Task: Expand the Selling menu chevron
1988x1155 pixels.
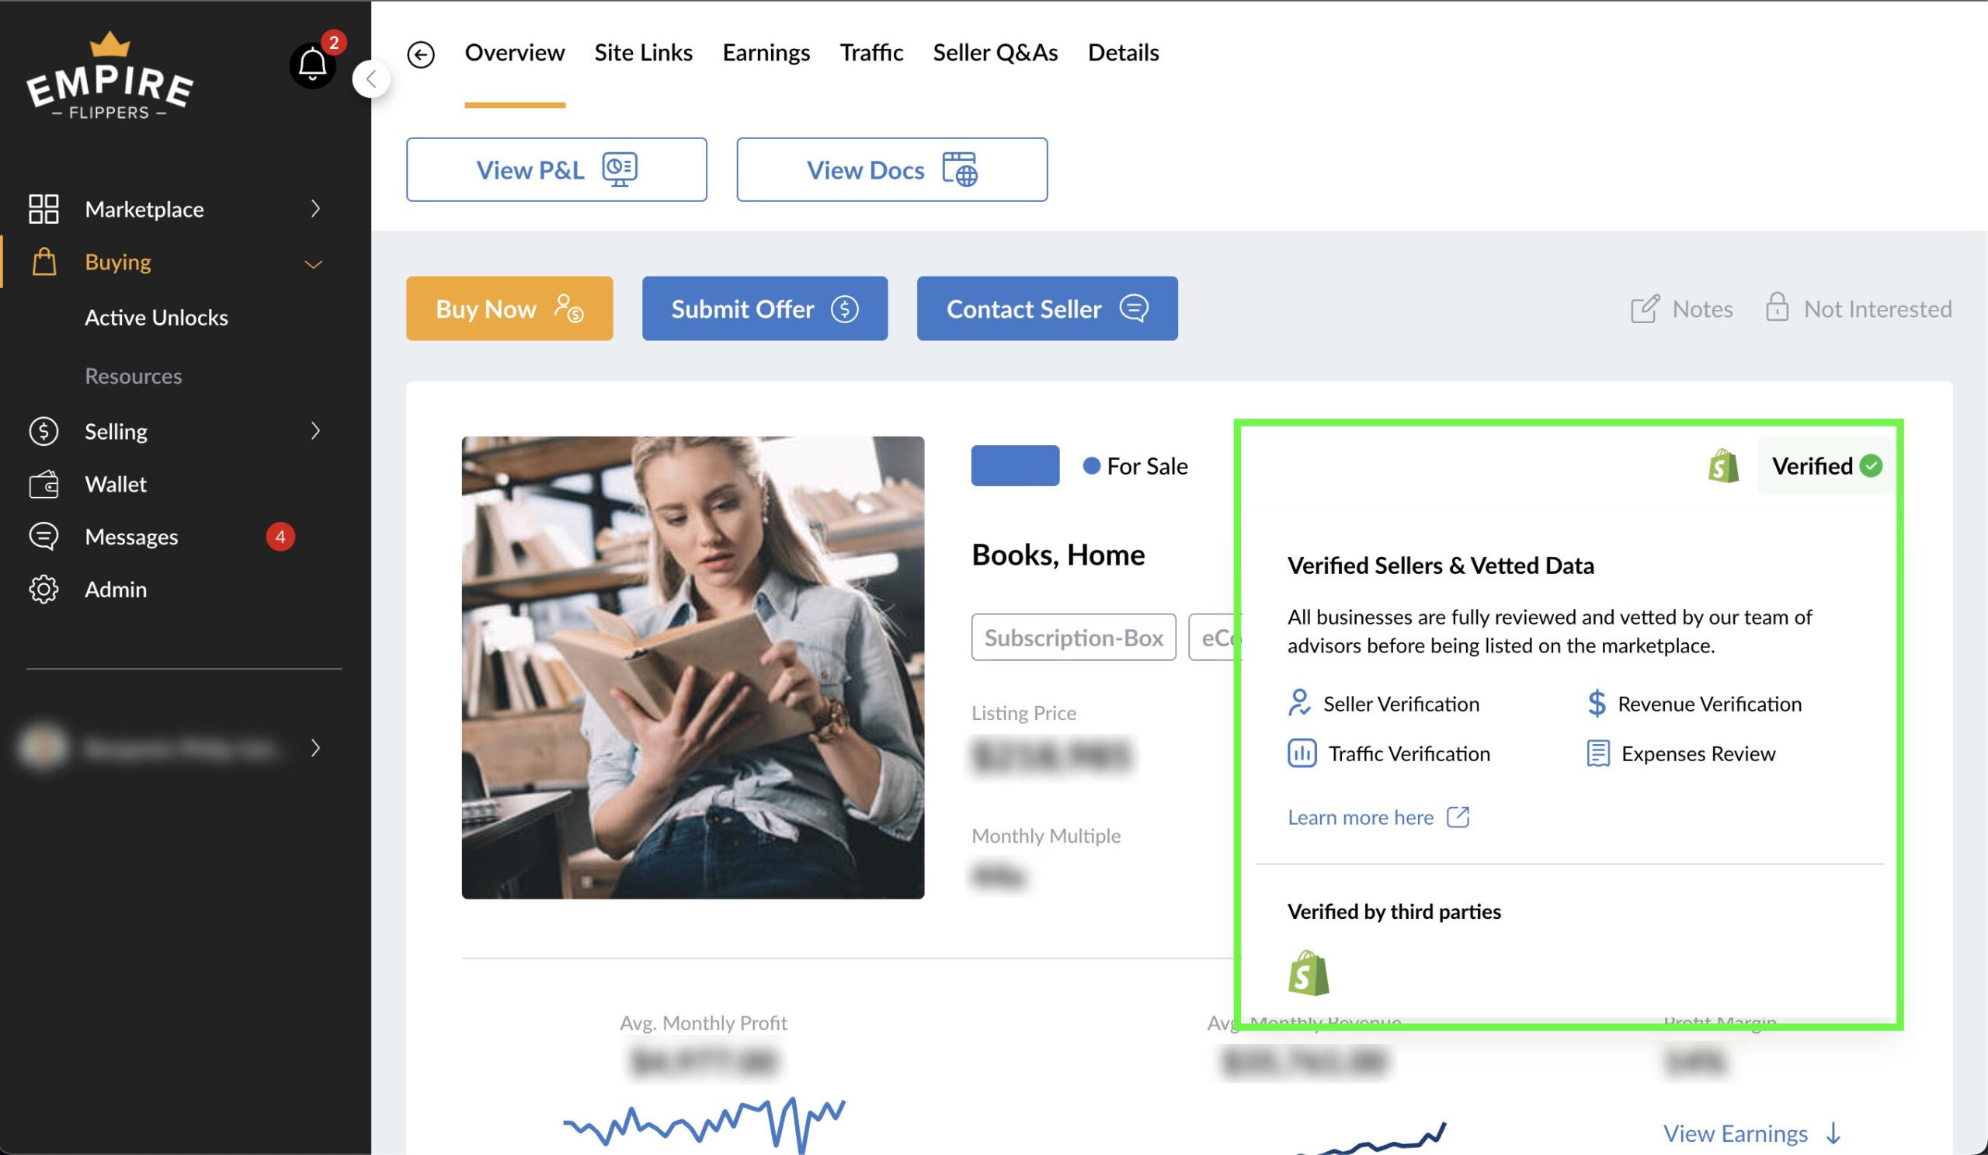Action: coord(315,431)
